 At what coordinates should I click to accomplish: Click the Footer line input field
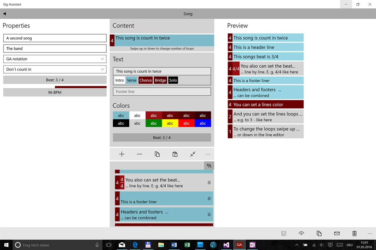(162, 92)
